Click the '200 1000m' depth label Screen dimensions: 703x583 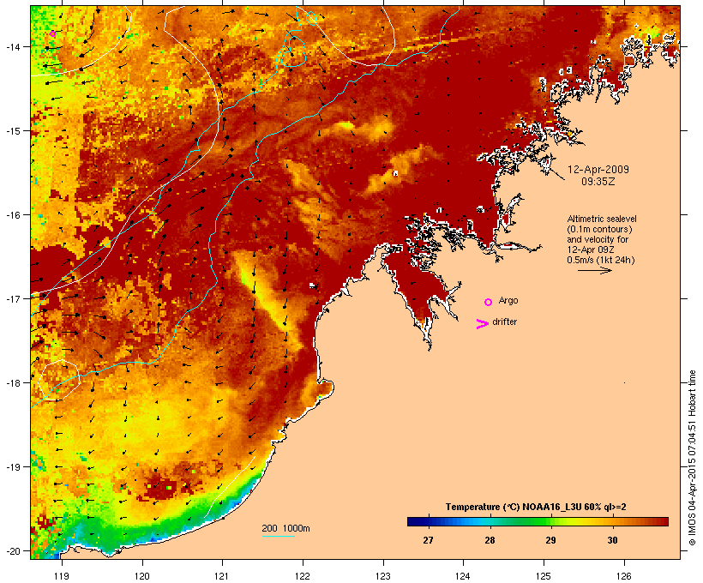click(x=285, y=528)
